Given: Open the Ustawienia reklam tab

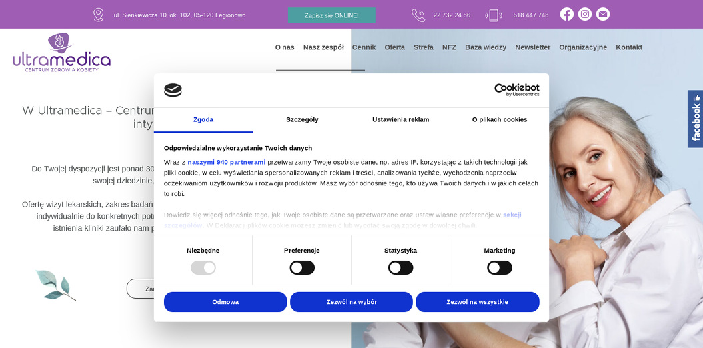Looking at the screenshot, I should click(400, 120).
